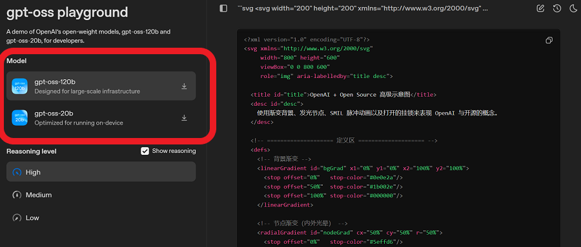
Task: Switch theme with the moon icon
Action: tap(573, 8)
